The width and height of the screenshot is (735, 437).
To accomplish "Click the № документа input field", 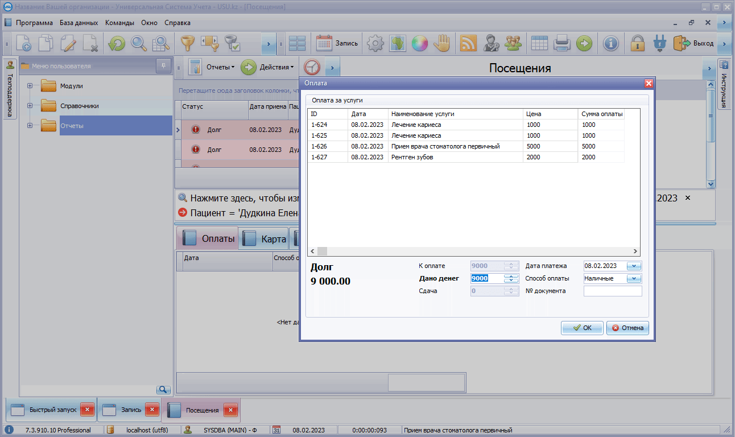I will point(612,291).
